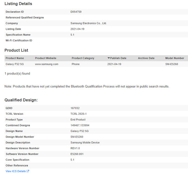The height and width of the screenshot is (175, 188).
Task: Select the Specification Name value 5.1
Action: pyautogui.click(x=72, y=35)
